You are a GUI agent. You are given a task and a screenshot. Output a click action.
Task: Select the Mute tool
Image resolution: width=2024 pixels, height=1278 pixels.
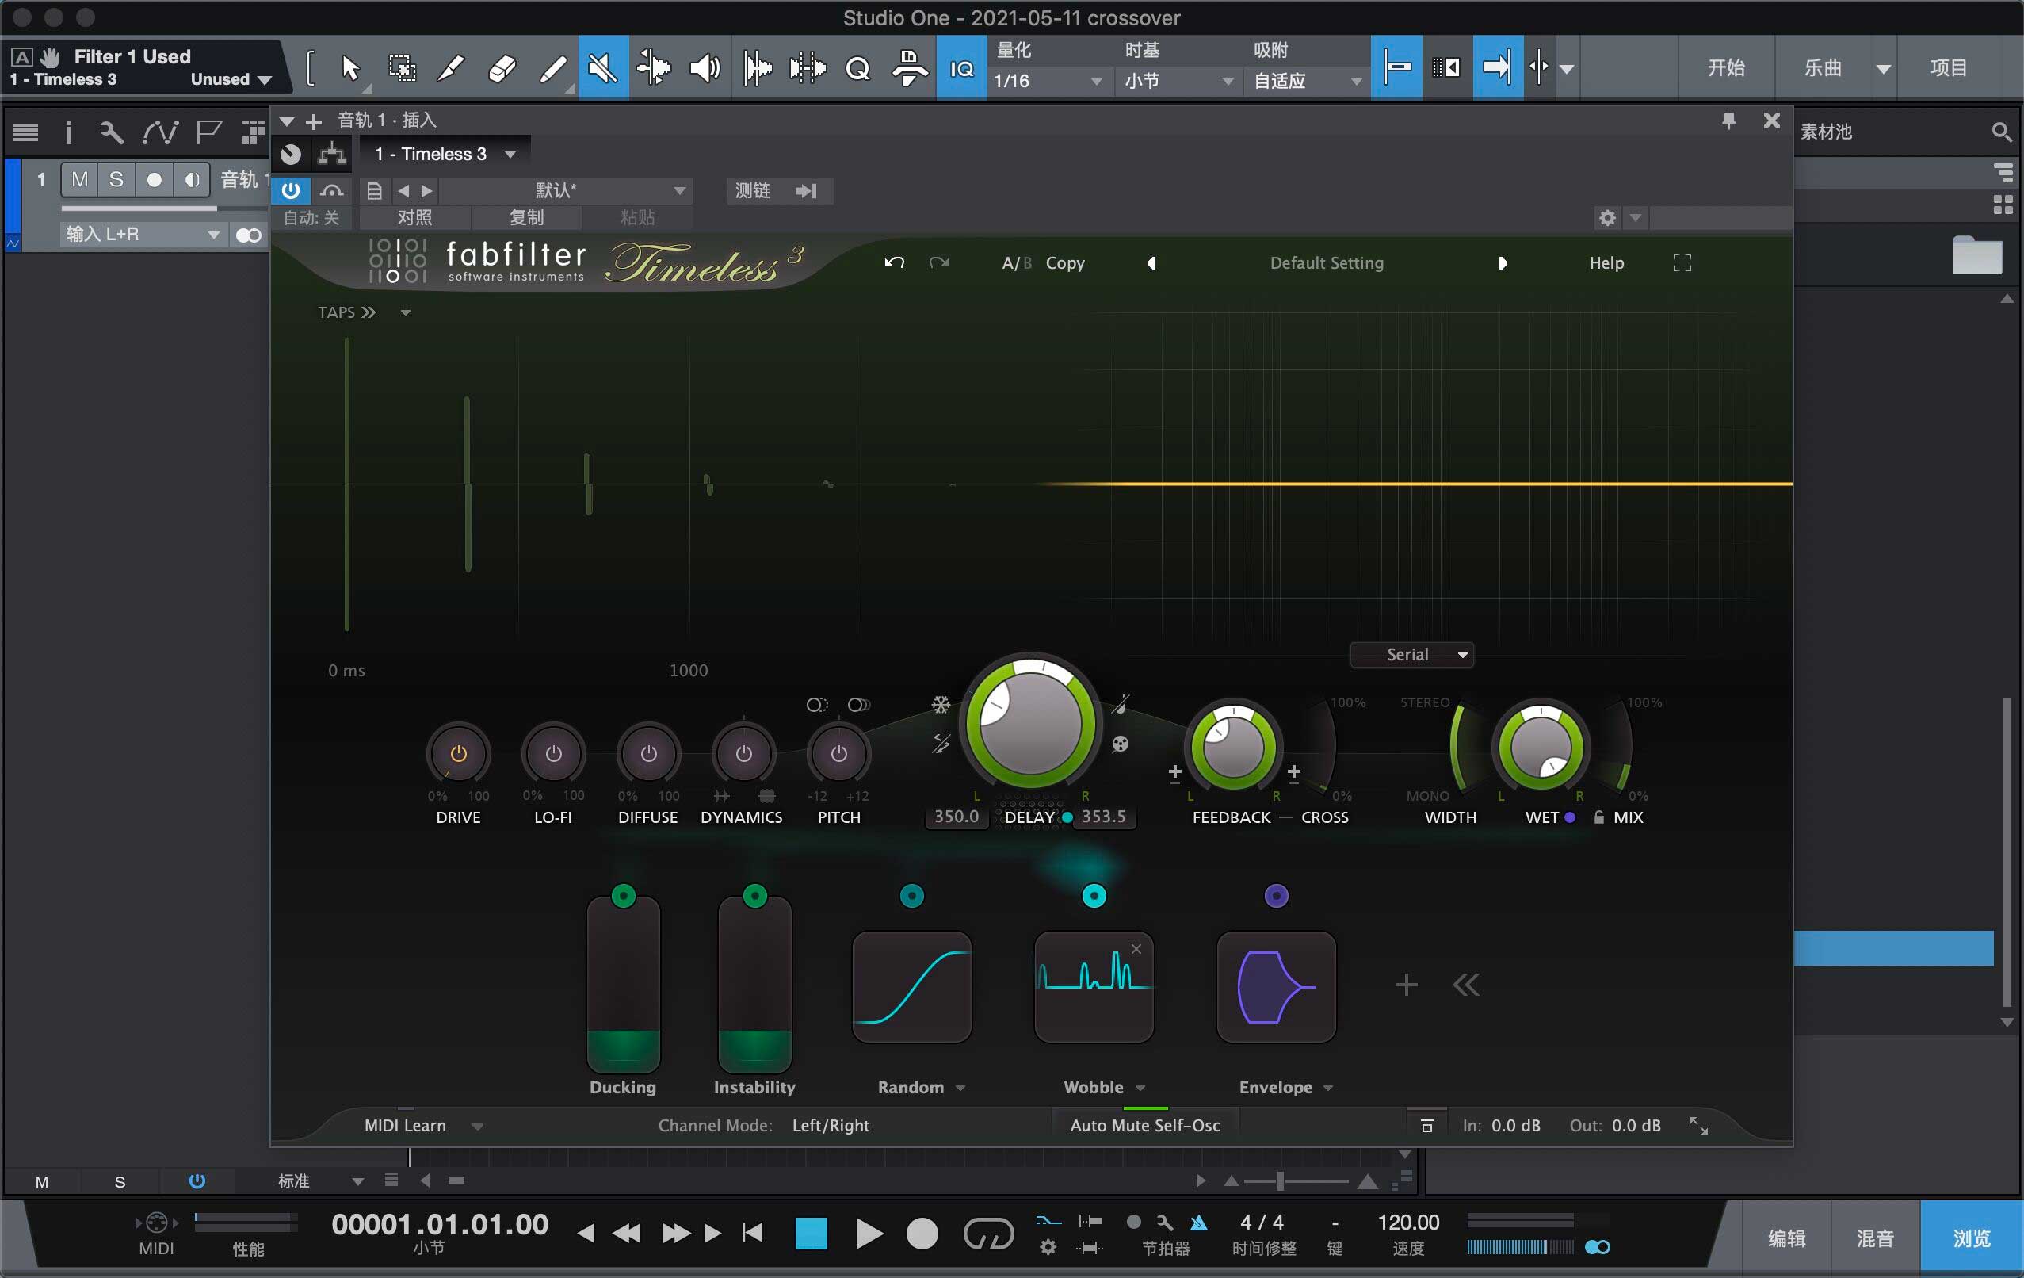tap(602, 67)
